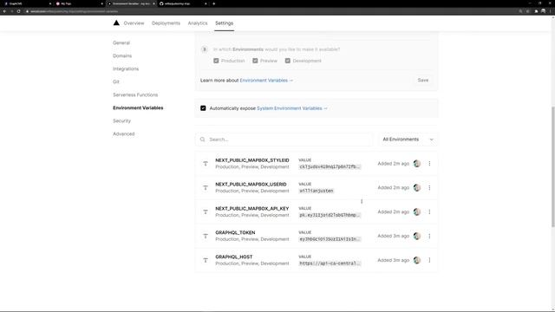Toggle the Preview environment checkbox
Screen dimensions: 555x312
click(x=255, y=61)
